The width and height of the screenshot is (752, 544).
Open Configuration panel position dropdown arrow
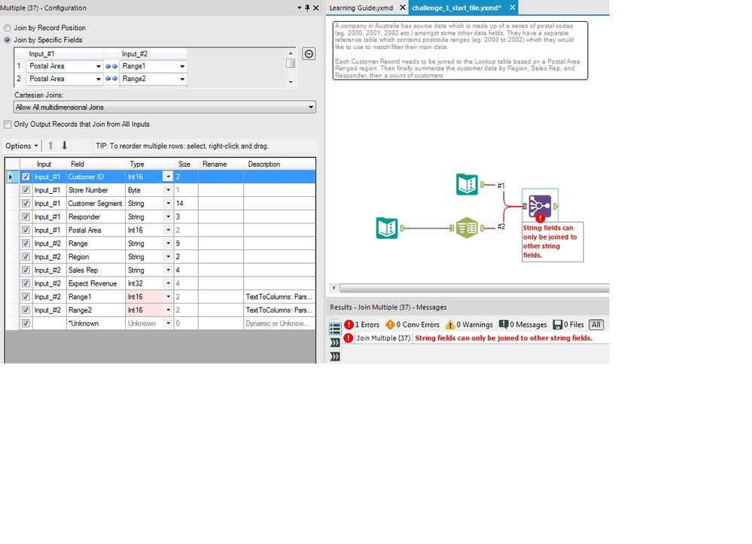[300, 8]
